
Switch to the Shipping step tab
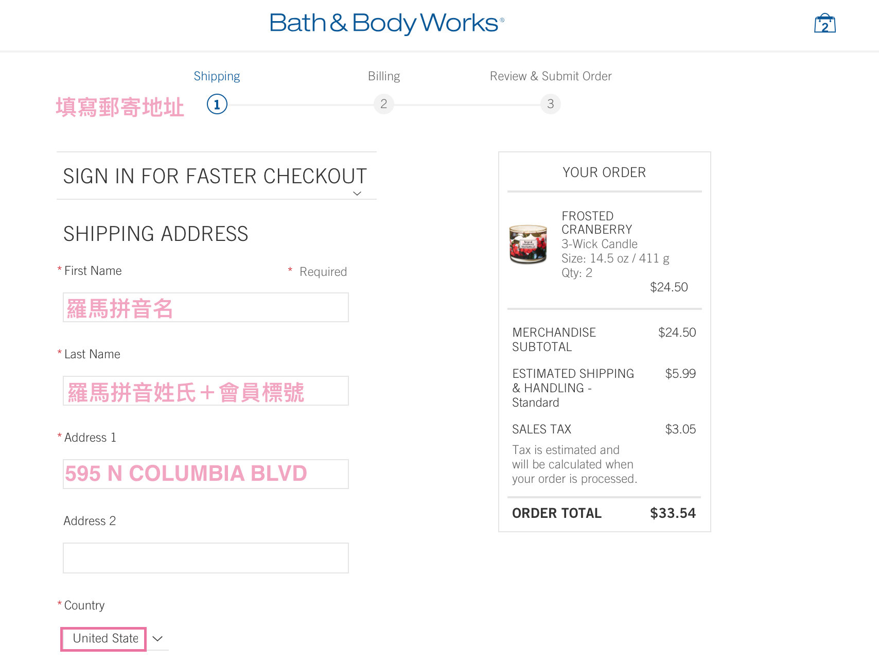(217, 76)
